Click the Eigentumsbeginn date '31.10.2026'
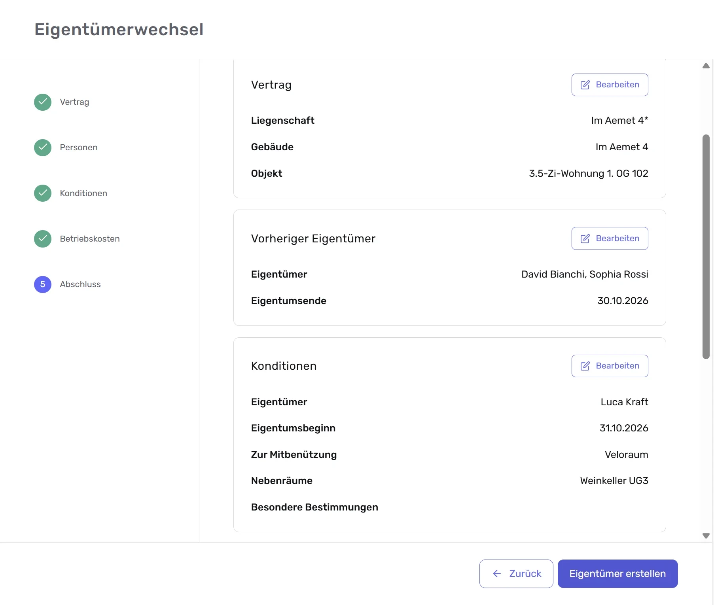Screen dimensions: 714x605 (624, 428)
